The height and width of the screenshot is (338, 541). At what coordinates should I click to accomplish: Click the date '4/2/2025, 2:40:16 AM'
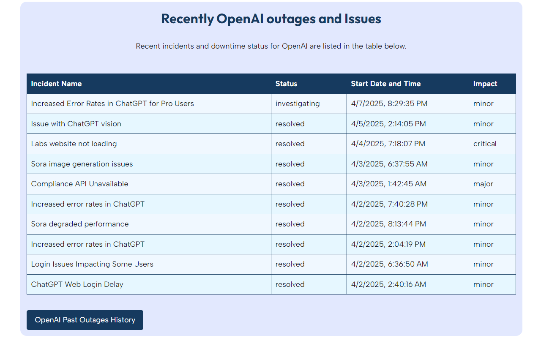[x=388, y=284]
